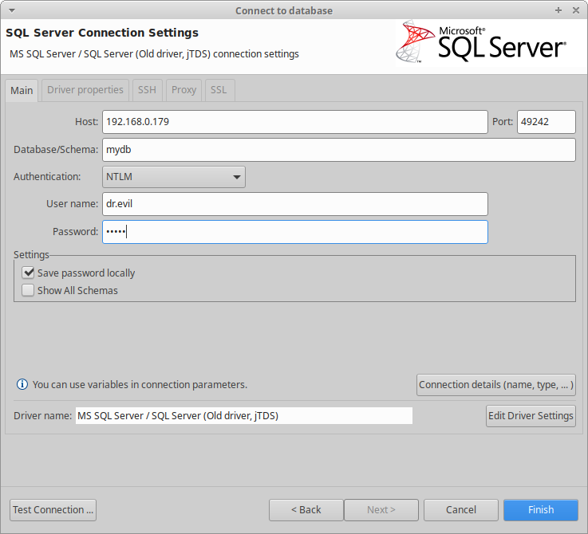Cancel the connection setup
This screenshot has width=588, height=534.
pyautogui.click(x=461, y=509)
